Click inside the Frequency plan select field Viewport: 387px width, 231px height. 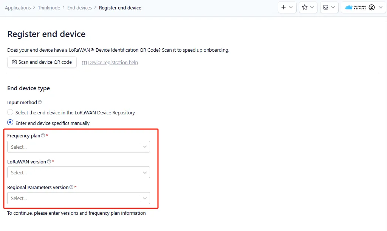tap(72, 147)
